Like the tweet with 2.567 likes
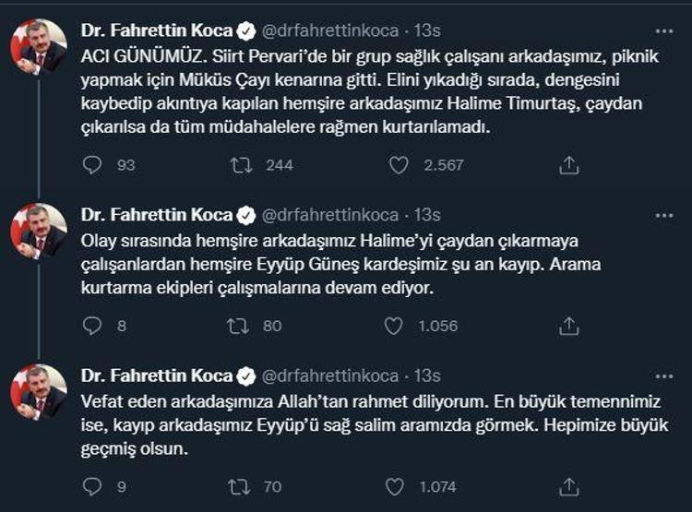 (399, 165)
